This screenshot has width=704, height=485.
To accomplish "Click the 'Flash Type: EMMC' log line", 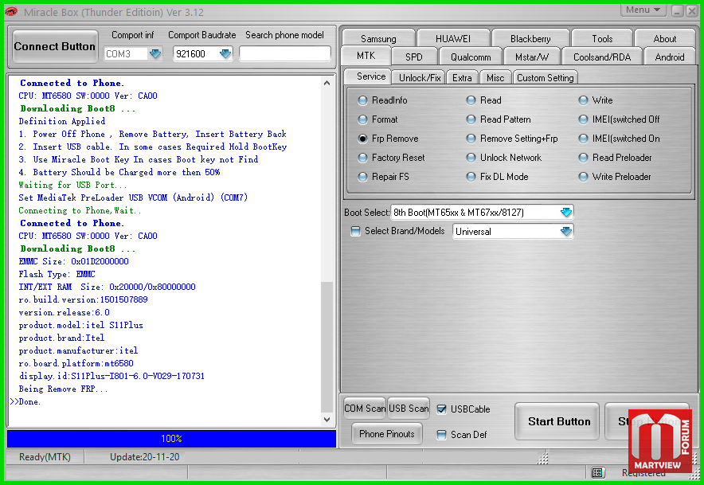I will (57, 274).
